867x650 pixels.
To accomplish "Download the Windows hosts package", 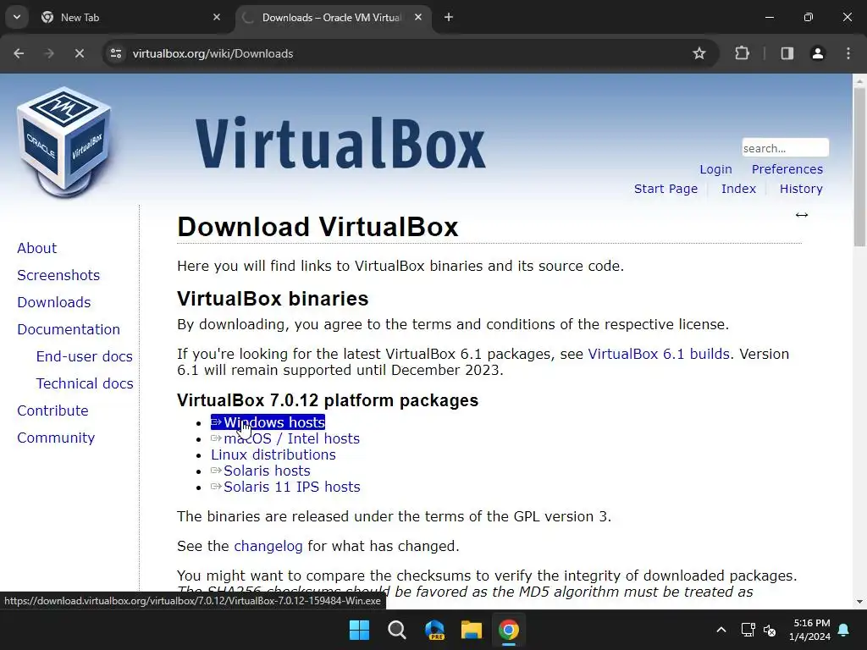I will click(x=268, y=422).
